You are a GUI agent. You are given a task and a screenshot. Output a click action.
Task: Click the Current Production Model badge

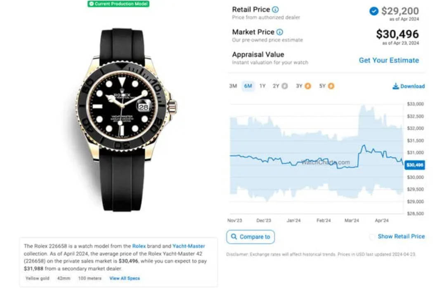click(118, 4)
